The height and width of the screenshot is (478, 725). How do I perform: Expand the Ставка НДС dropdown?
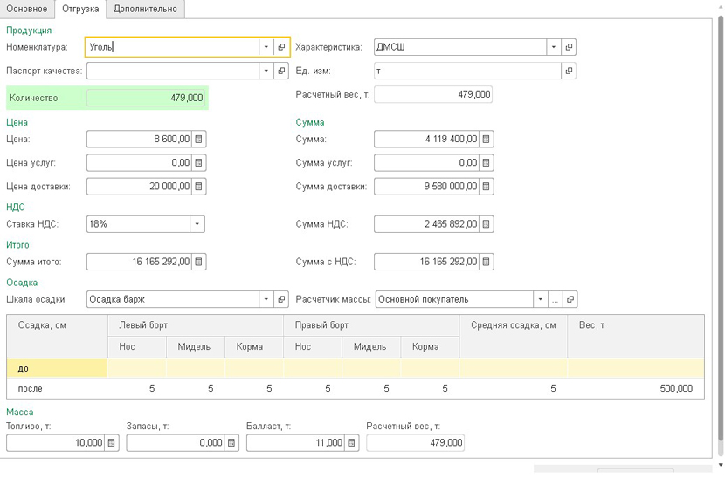pyautogui.click(x=198, y=224)
